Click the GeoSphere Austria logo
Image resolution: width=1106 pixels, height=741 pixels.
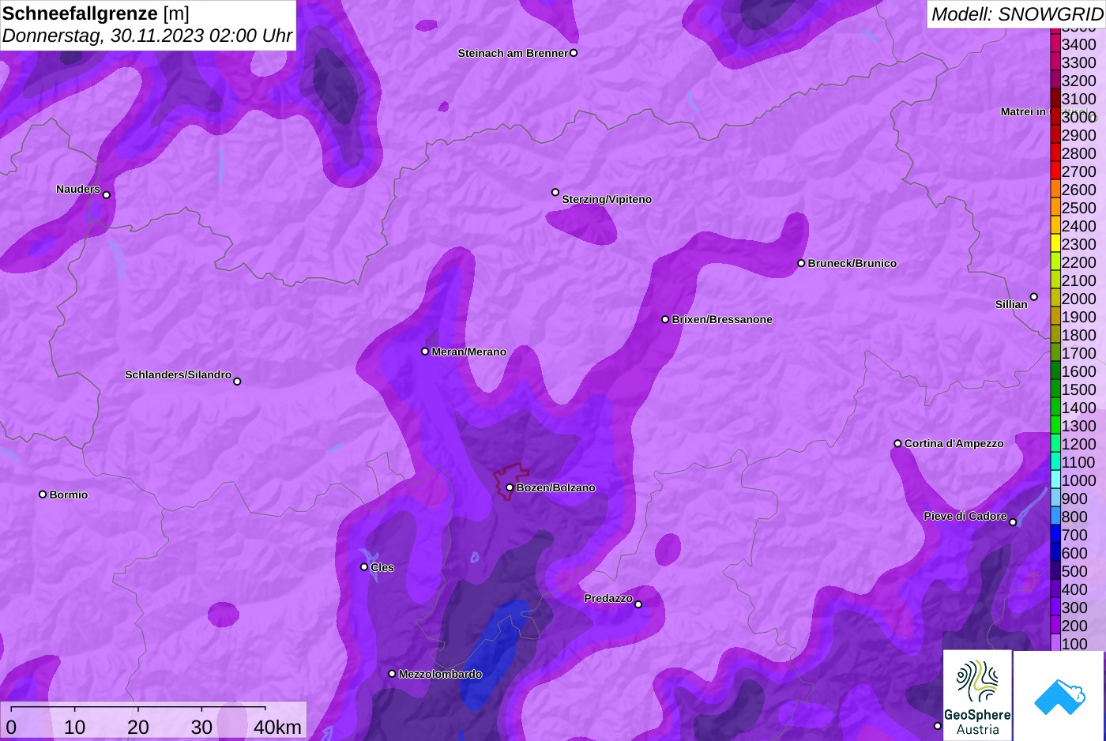point(977,695)
